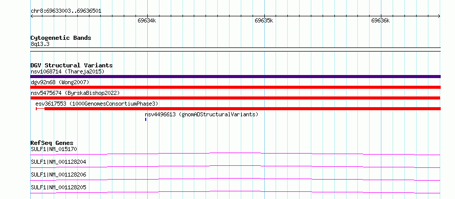Open dgv92n68 (Wong2007) label
The width and height of the screenshot is (455, 199).
pos(60,82)
